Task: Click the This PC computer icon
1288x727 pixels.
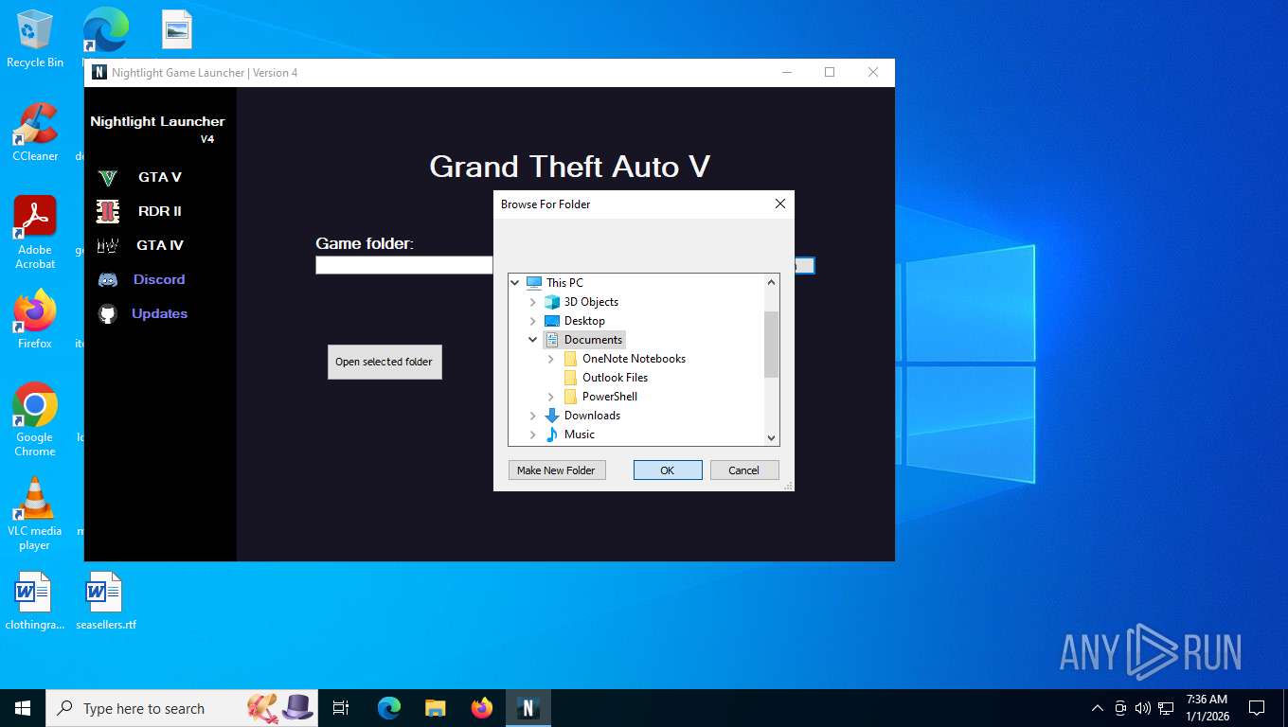Action: point(534,283)
